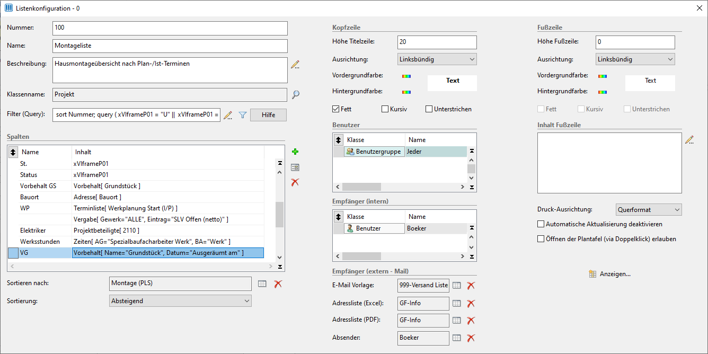Remove the Adressliste (Excel) entry
Viewport: 708px width, 354px height.
471,304
